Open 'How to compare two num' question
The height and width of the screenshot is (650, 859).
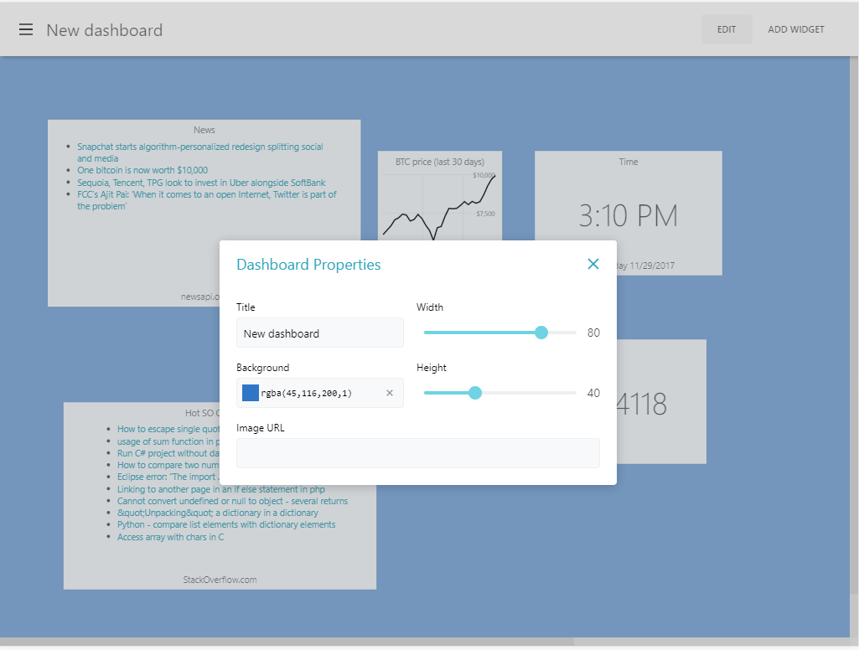168,465
